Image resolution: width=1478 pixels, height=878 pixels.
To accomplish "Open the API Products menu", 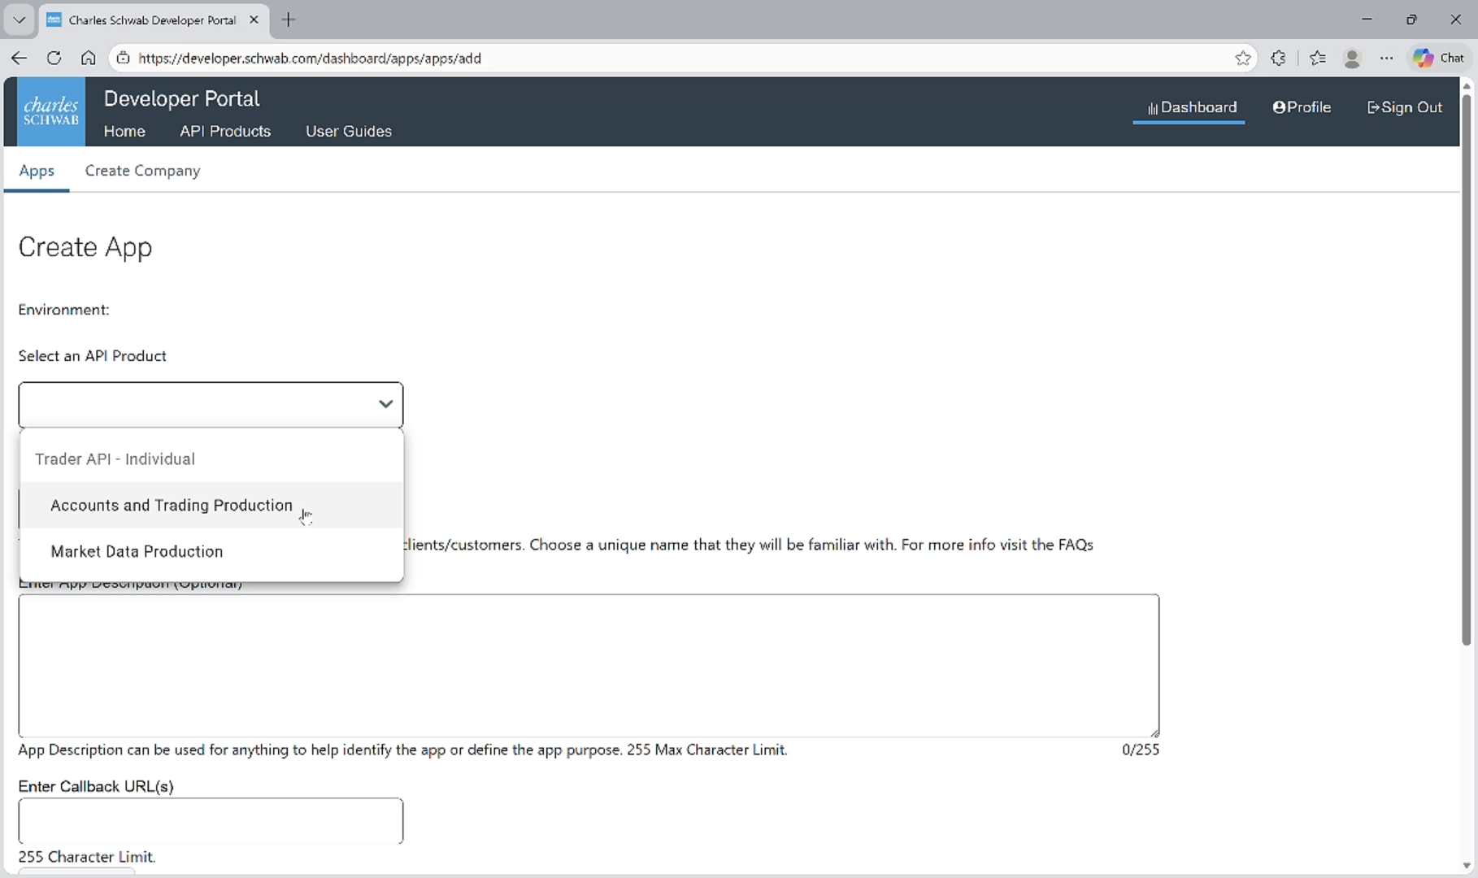I will [x=225, y=131].
